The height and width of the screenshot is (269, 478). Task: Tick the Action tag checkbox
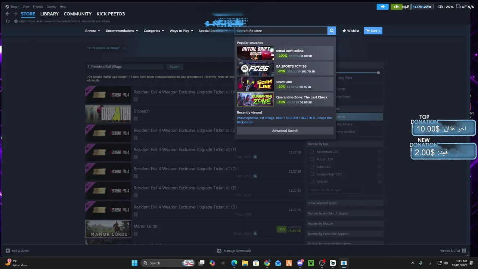312,159
